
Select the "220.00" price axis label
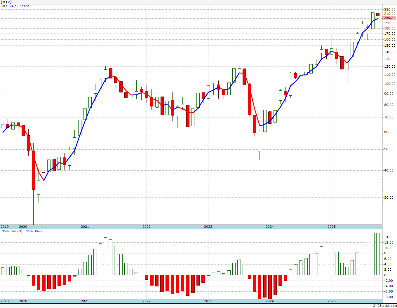coord(390,9)
